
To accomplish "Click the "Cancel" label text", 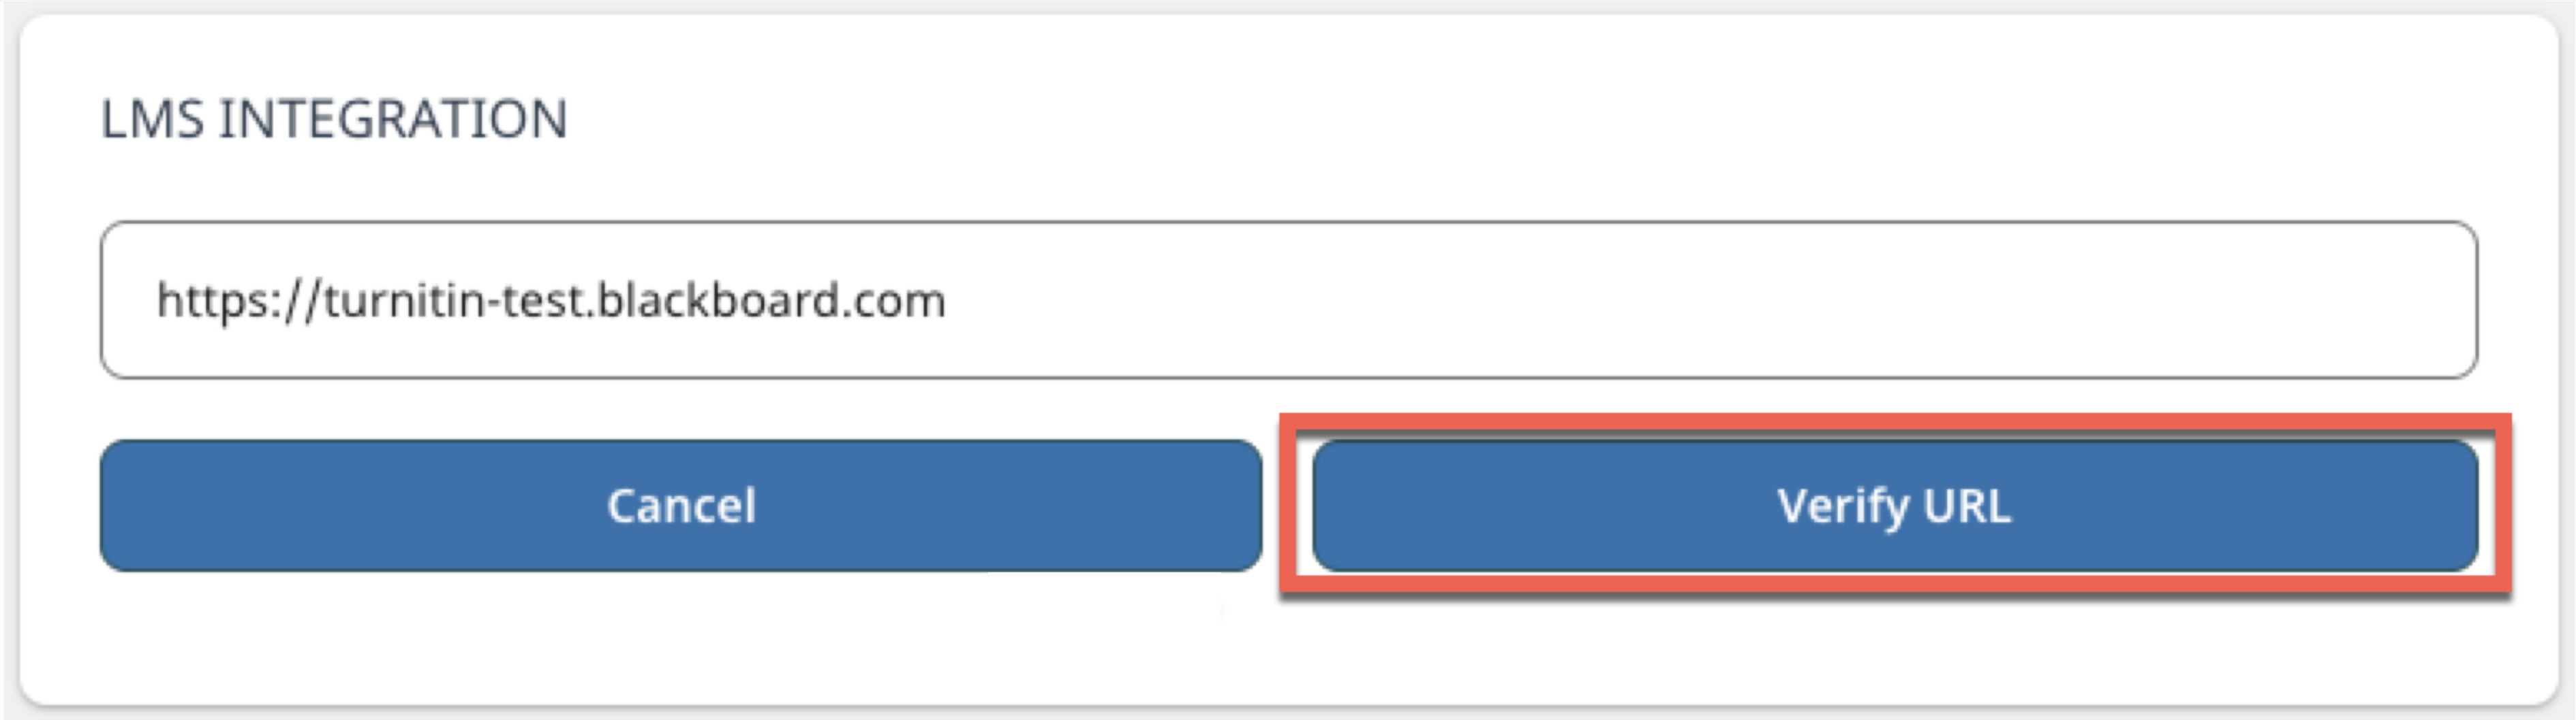I will click(x=681, y=506).
